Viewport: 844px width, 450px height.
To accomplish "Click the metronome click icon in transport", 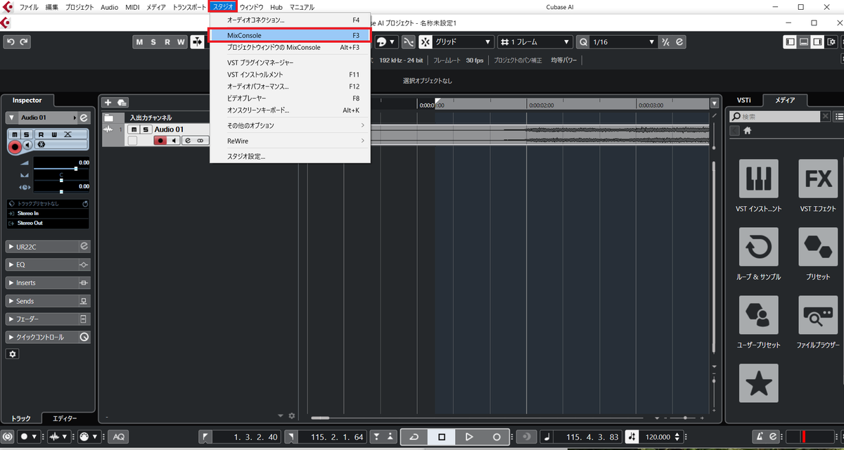I will (758, 437).
